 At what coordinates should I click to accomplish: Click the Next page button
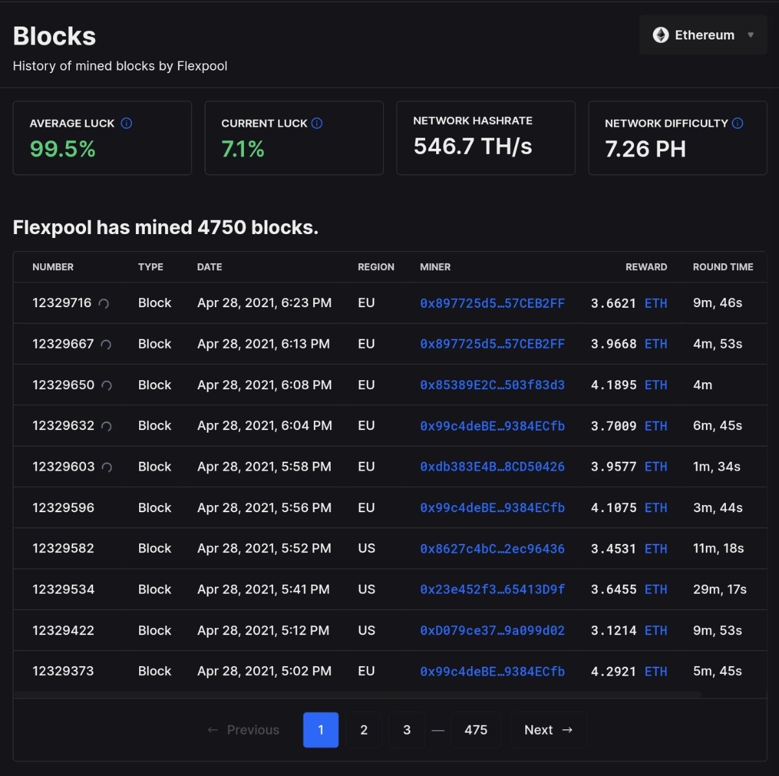click(x=549, y=730)
